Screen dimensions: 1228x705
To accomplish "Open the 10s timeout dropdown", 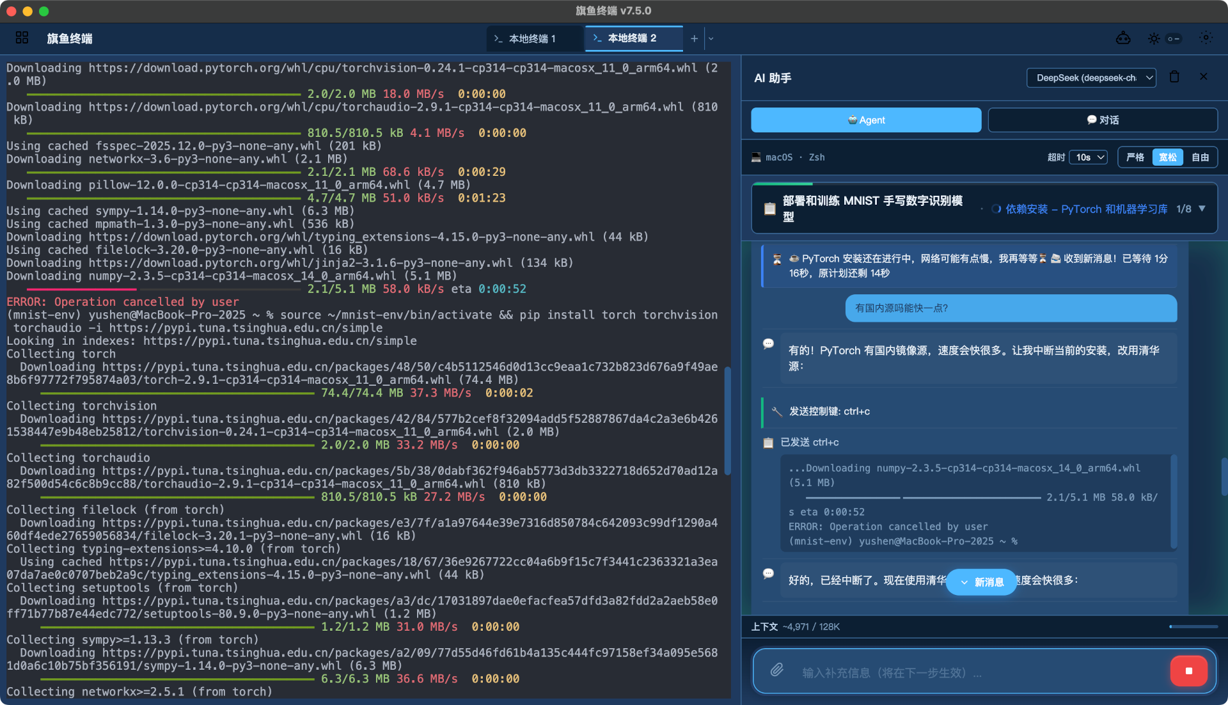I will pyautogui.click(x=1089, y=157).
